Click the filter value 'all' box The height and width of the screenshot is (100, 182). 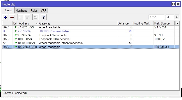point(170,17)
